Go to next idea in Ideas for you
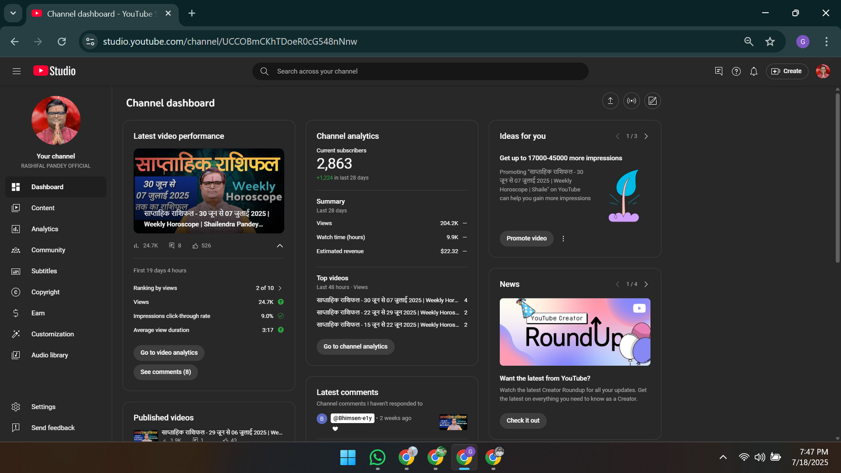The height and width of the screenshot is (473, 841). [x=646, y=136]
